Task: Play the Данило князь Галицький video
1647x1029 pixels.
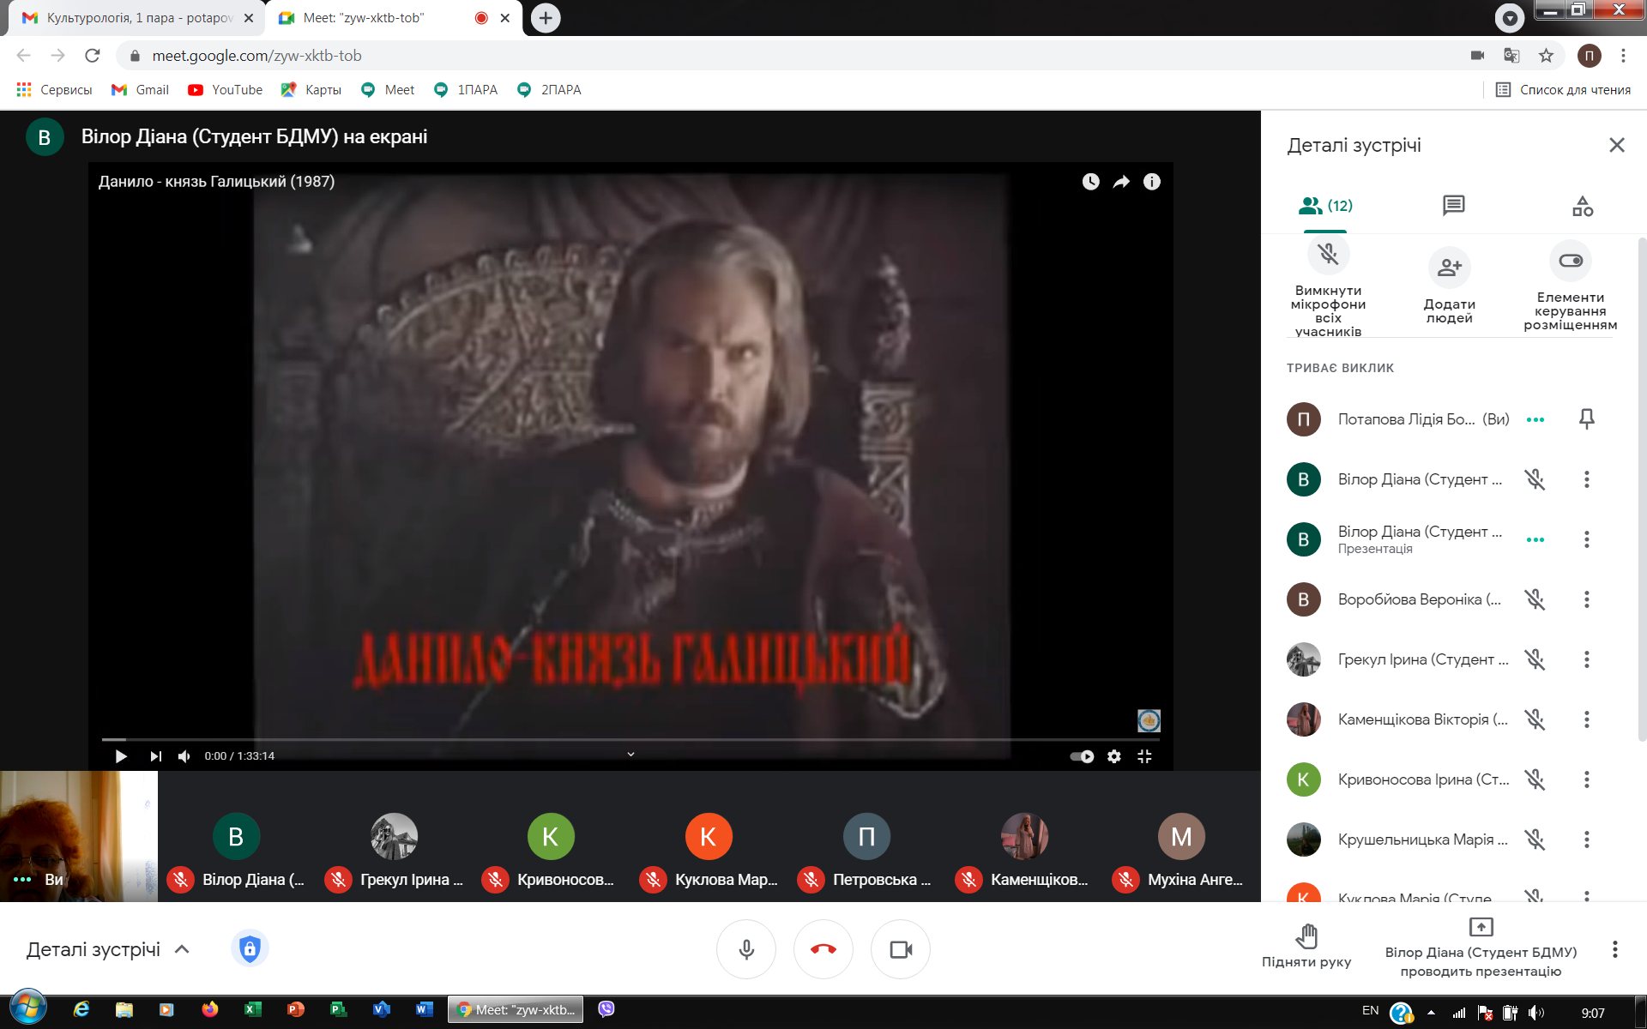Action: pos(121,756)
